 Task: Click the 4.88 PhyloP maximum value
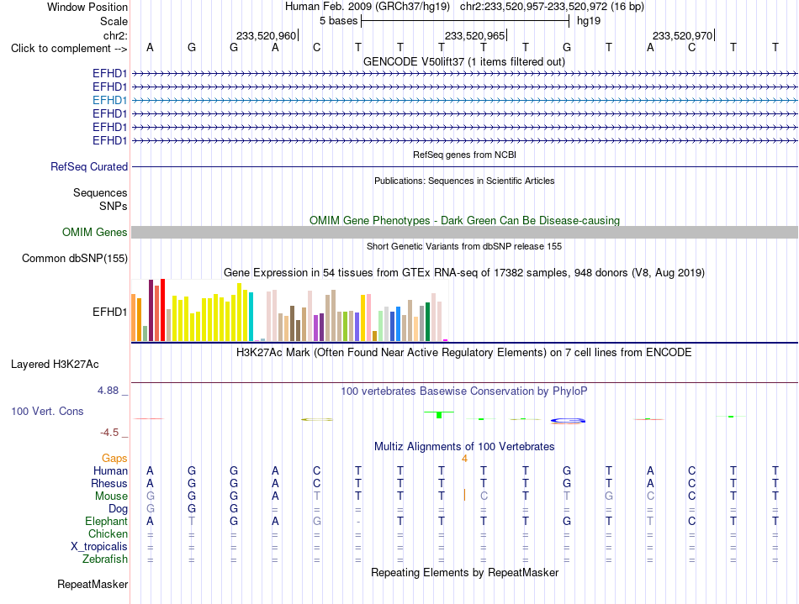(108, 391)
